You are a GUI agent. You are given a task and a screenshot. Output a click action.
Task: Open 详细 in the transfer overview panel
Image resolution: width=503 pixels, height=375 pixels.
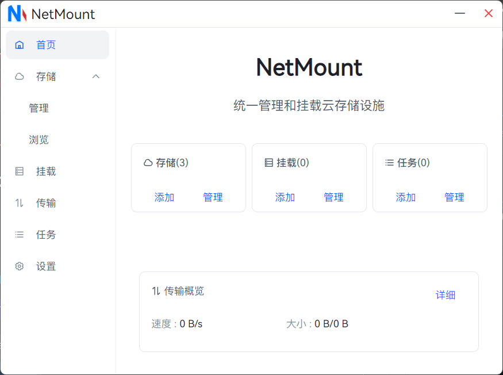[x=444, y=294]
